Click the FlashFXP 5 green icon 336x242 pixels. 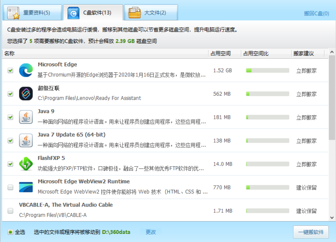tap(26, 164)
